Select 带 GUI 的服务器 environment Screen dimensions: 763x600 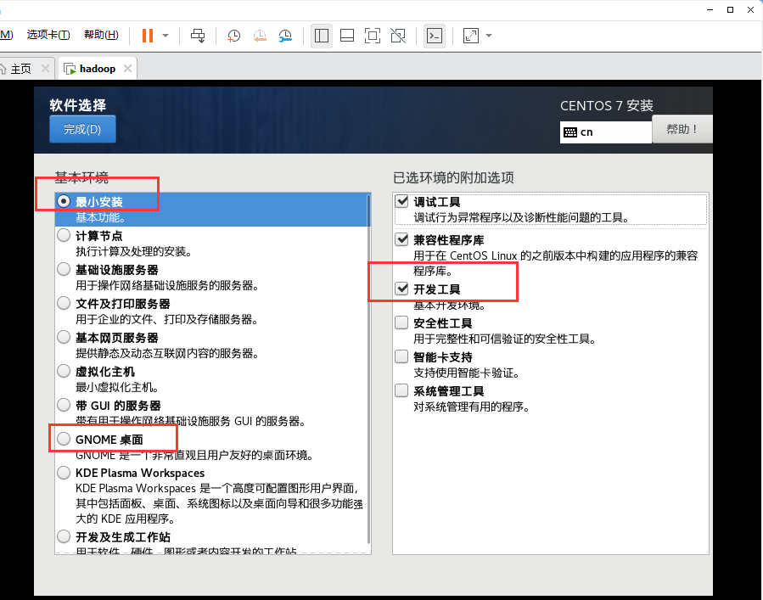[x=64, y=405]
